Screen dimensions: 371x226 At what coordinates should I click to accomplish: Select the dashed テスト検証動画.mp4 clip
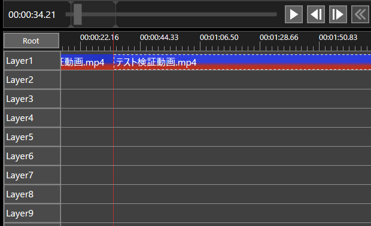point(242,62)
